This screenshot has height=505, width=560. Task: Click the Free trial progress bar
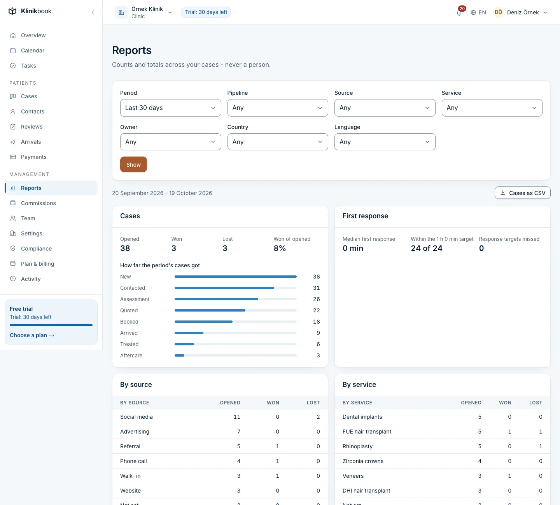click(x=51, y=325)
